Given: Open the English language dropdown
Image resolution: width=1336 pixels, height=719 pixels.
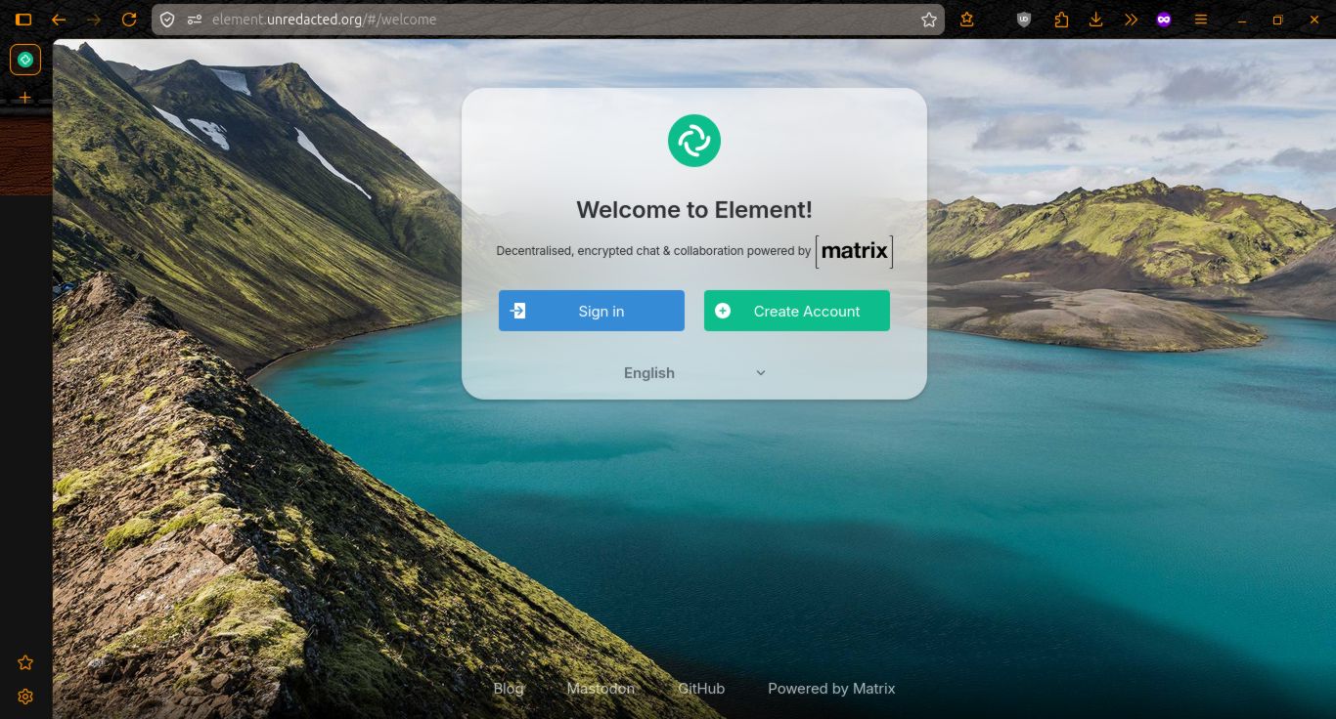Looking at the screenshot, I should coord(694,373).
